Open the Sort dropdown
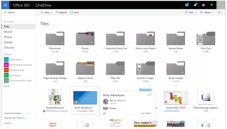Image resolution: width=227 pixels, height=129 pixels. tap(191, 12)
